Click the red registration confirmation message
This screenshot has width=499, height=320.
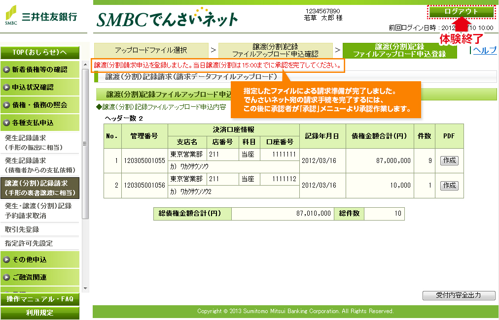coord(217,65)
